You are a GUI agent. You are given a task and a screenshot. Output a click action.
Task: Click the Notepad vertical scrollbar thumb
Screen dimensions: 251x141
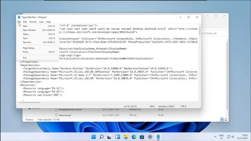point(200,31)
